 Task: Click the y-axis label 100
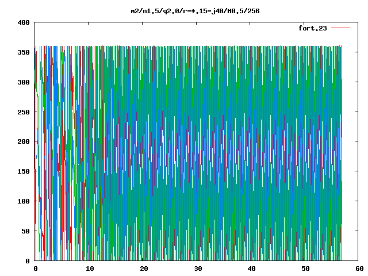coord(24,201)
